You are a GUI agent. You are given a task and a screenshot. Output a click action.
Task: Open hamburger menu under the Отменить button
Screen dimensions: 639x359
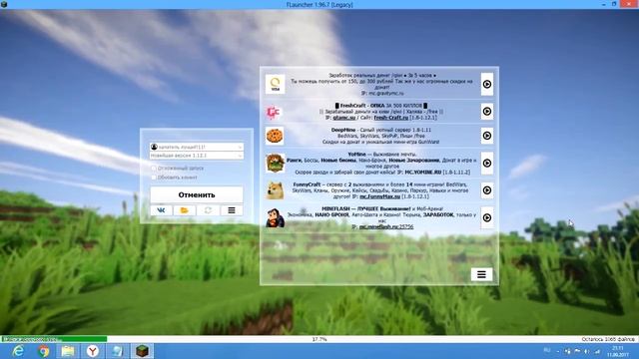[x=232, y=210]
